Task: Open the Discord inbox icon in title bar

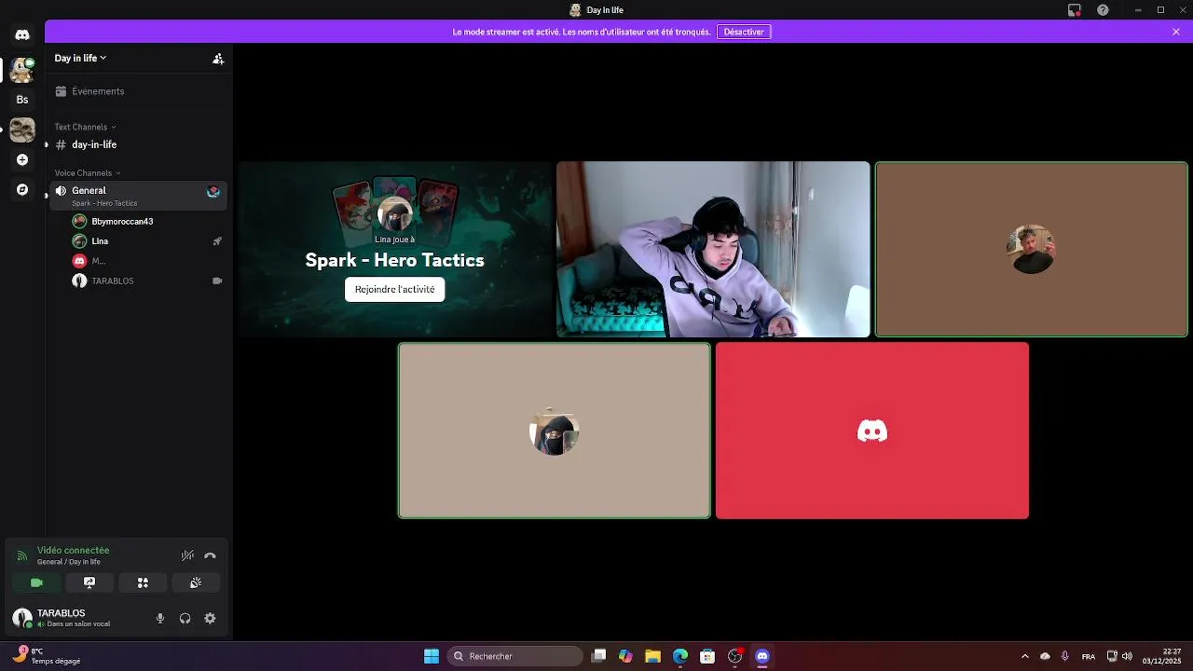Action: (1075, 10)
